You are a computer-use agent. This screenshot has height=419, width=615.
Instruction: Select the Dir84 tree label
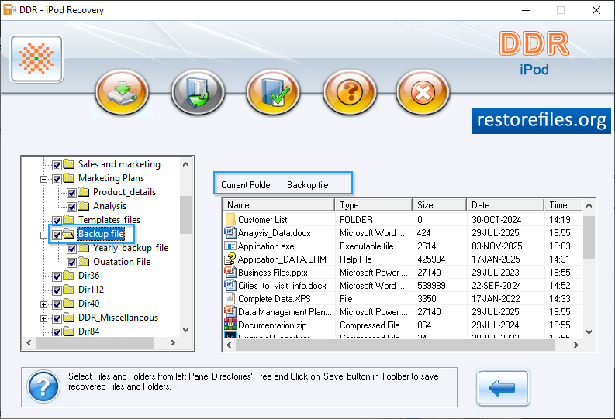[88, 331]
